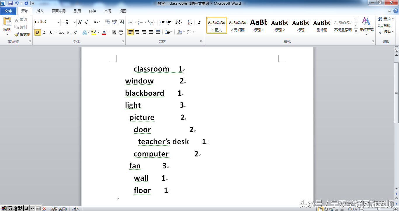399x211 pixels.
Task: Open the line spacing dropdown
Action: [168, 32]
